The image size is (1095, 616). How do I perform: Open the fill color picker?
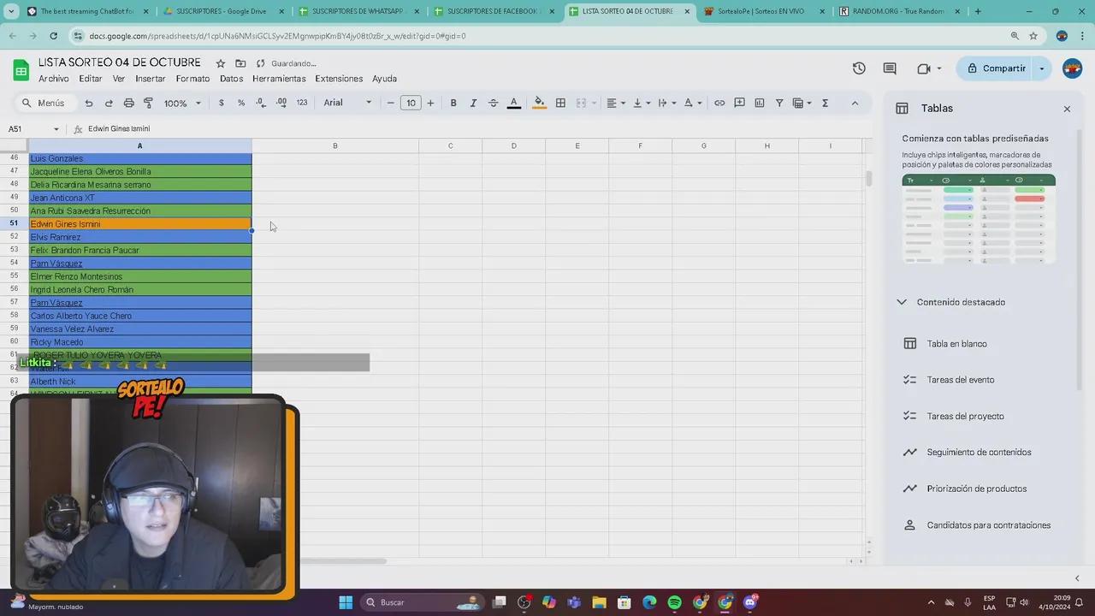539,103
